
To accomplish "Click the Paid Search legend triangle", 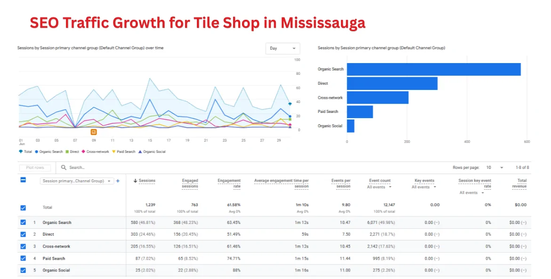I will tap(114, 151).
